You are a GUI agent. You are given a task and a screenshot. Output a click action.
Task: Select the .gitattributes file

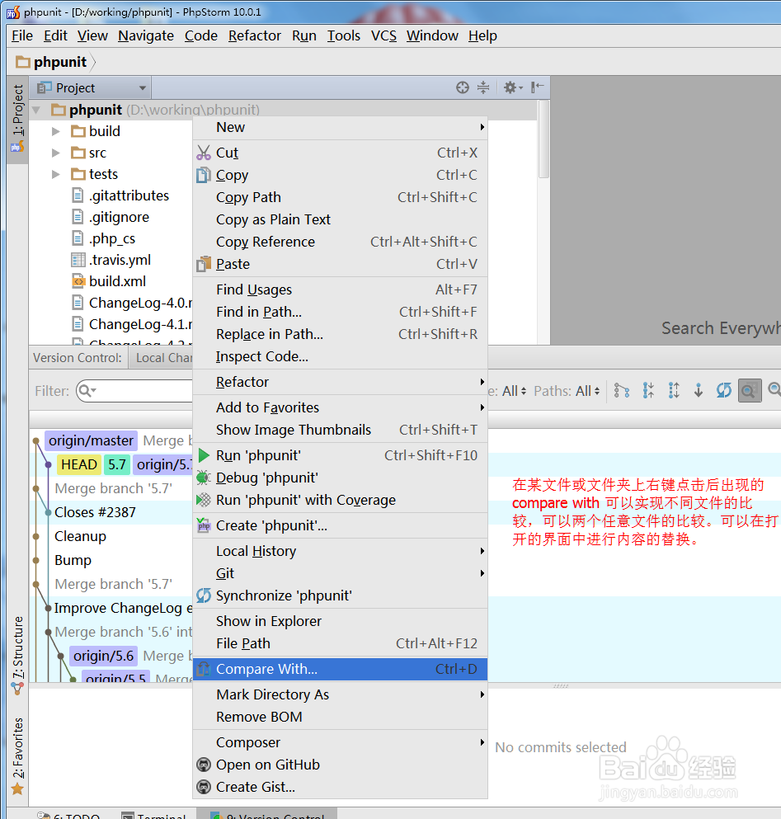pos(129,195)
